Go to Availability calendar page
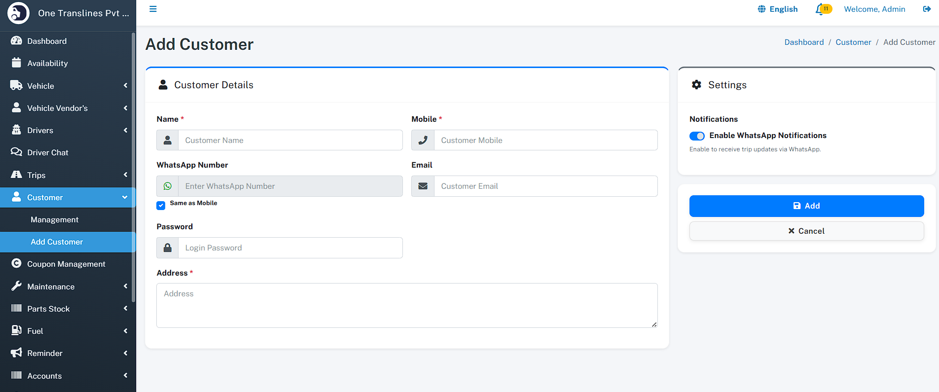This screenshot has width=939, height=392. click(x=47, y=64)
